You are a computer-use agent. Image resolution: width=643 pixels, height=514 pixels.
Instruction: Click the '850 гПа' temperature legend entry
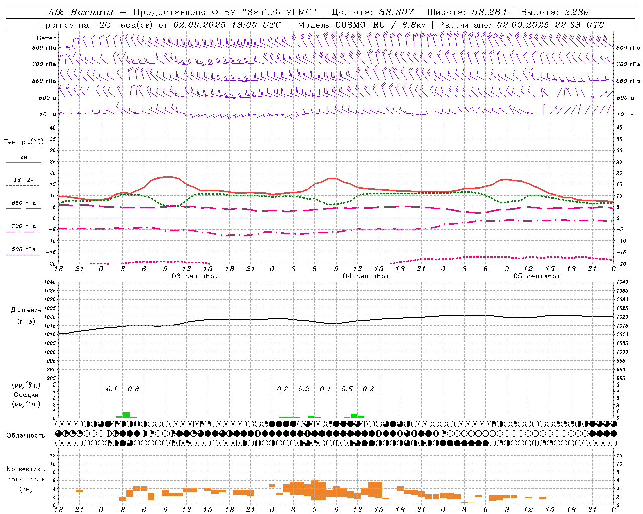click(24, 203)
